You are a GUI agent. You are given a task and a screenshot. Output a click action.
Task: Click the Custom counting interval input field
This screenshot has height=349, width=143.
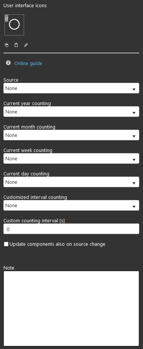pos(71,229)
